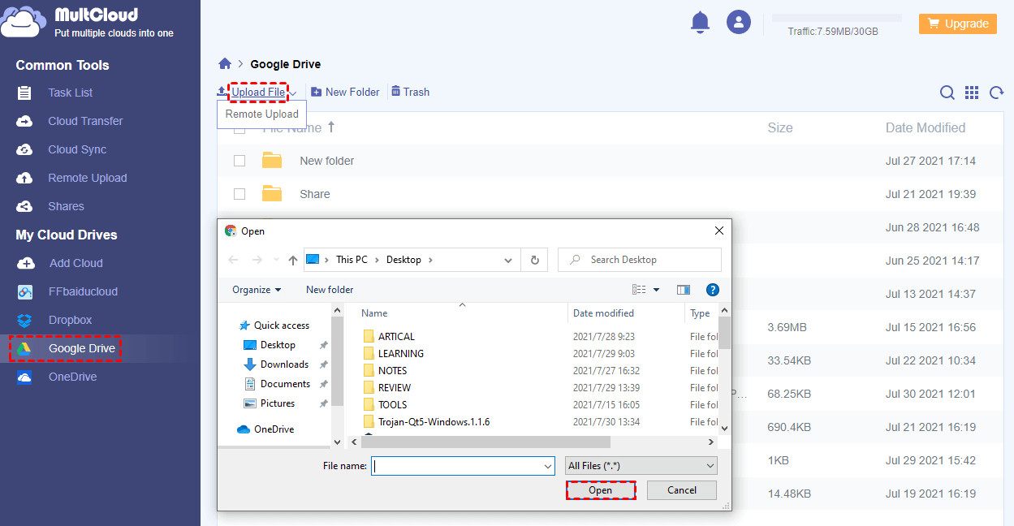The width and height of the screenshot is (1014, 526).
Task: Refresh the Google Drive file list
Action: (996, 93)
